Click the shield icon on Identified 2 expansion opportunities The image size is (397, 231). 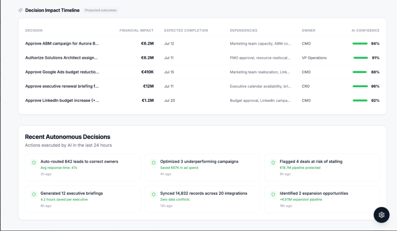[x=273, y=194]
